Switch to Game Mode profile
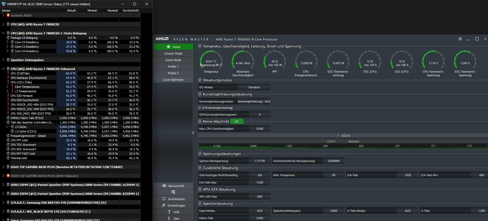This screenshot has height=221, width=488. click(x=173, y=60)
